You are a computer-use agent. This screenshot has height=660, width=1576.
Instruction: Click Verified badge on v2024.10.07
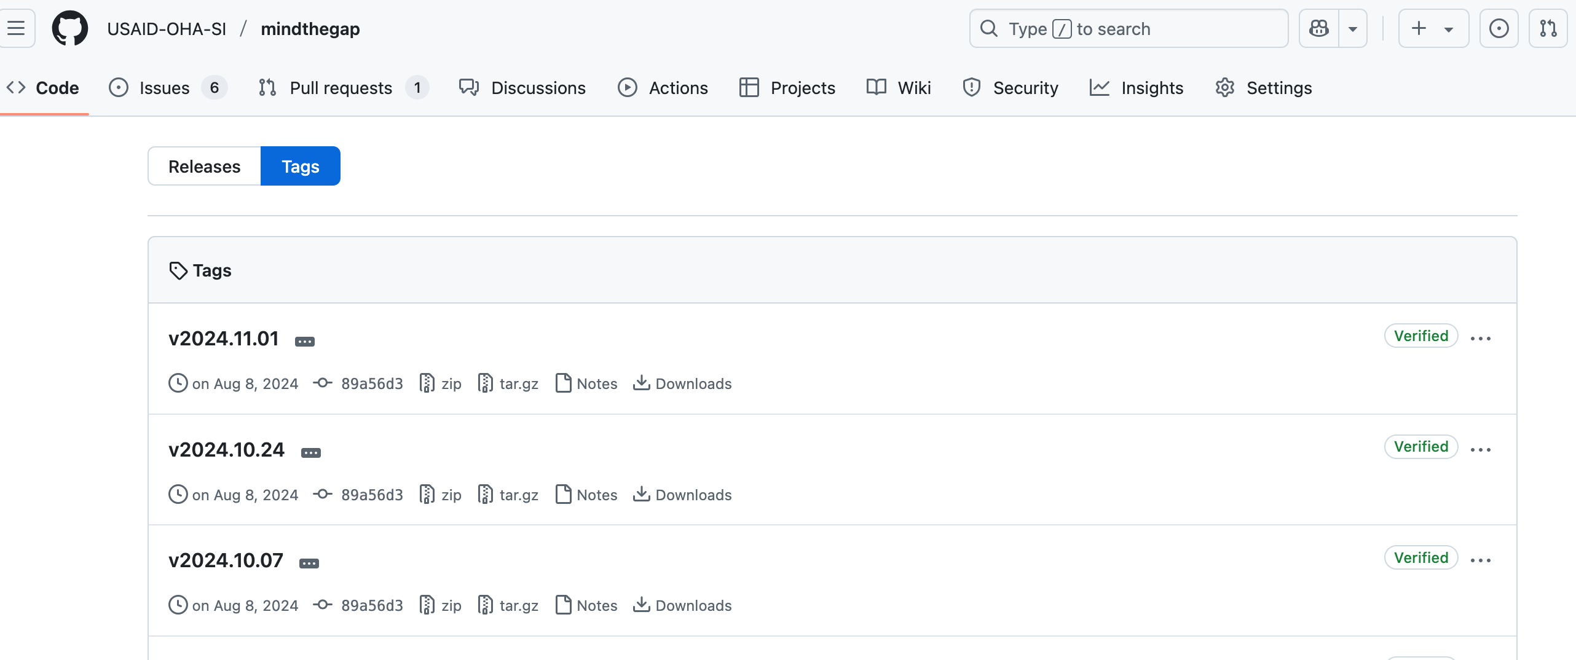tap(1421, 557)
